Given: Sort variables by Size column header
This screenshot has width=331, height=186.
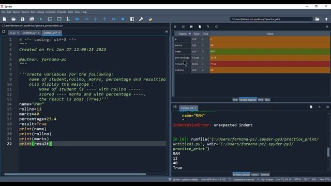Looking at the screenshot, I should 206,34.
